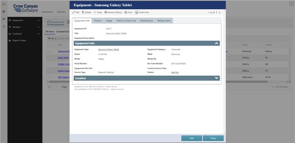Click the In Service status value
This screenshot has height=143, width=295.
103,54
